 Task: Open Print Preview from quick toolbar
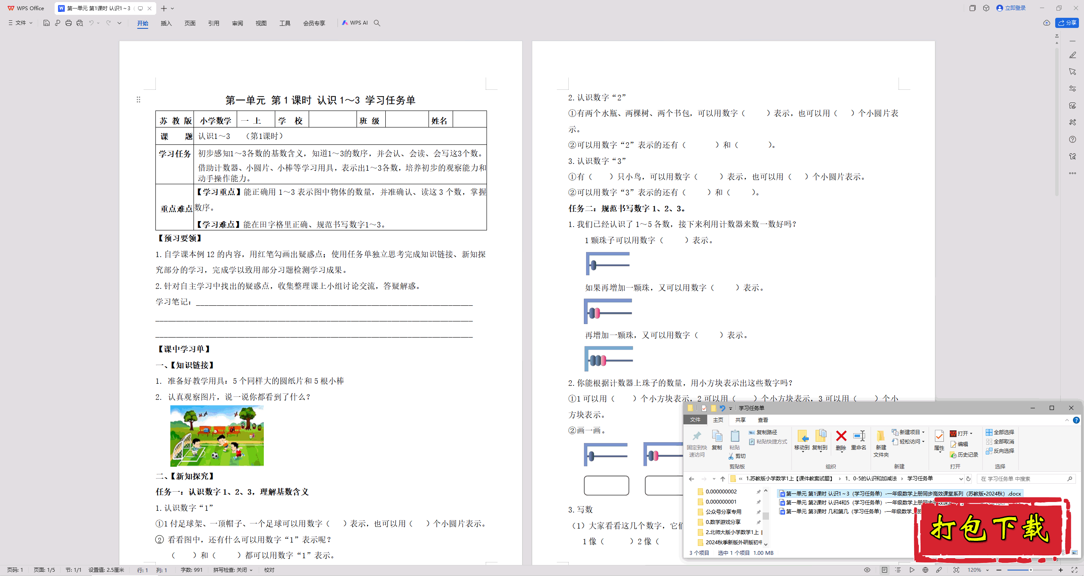click(80, 23)
